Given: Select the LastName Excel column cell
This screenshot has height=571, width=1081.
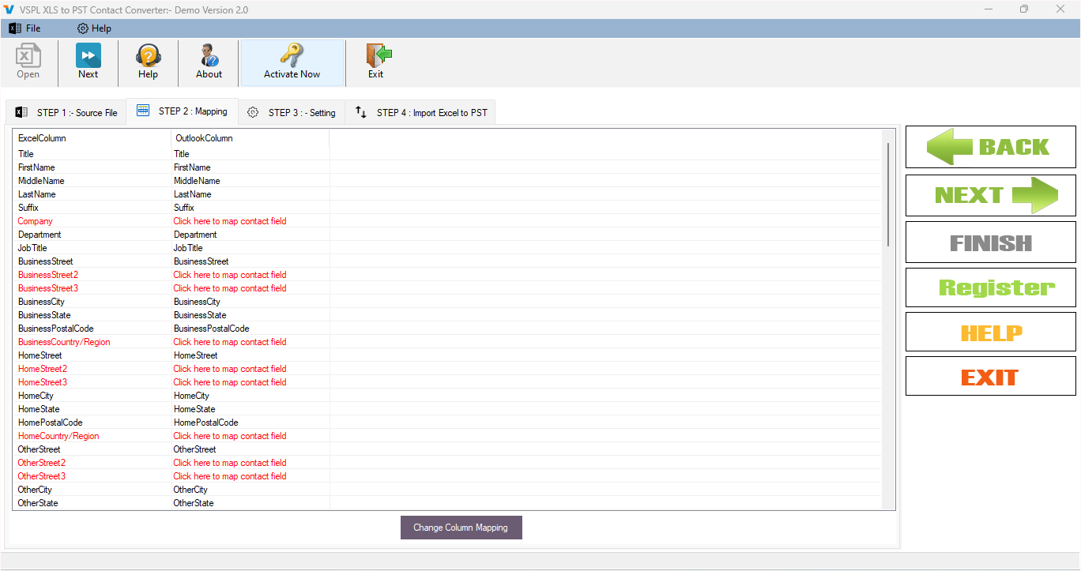Looking at the screenshot, I should click(x=36, y=194).
